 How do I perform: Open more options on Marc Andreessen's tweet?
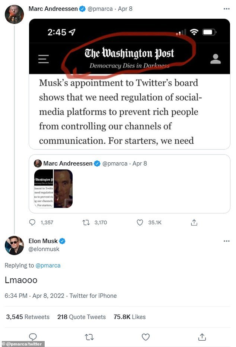[x=226, y=9]
